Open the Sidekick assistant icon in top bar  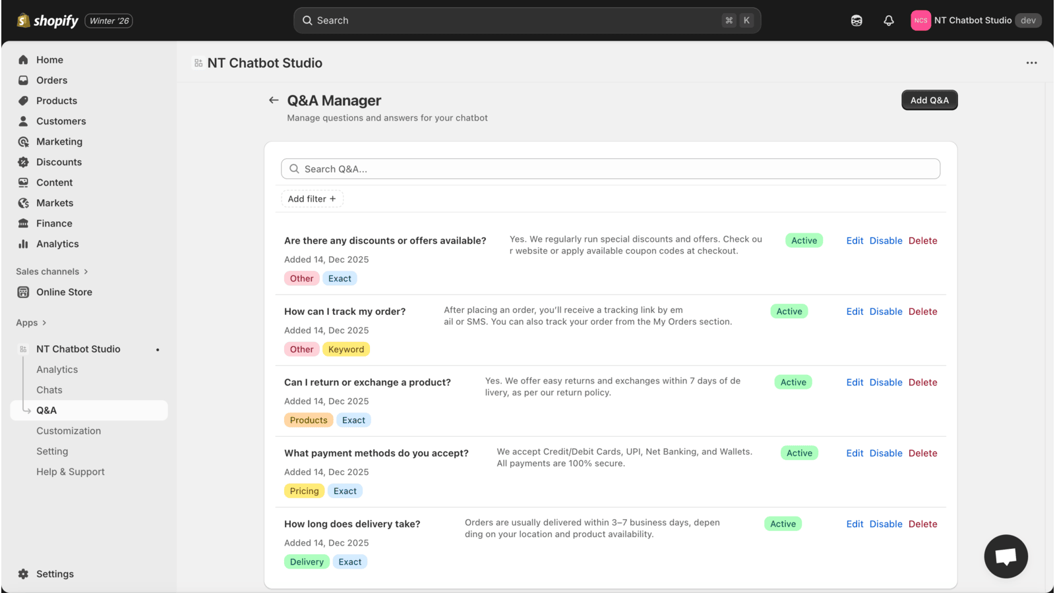point(857,20)
